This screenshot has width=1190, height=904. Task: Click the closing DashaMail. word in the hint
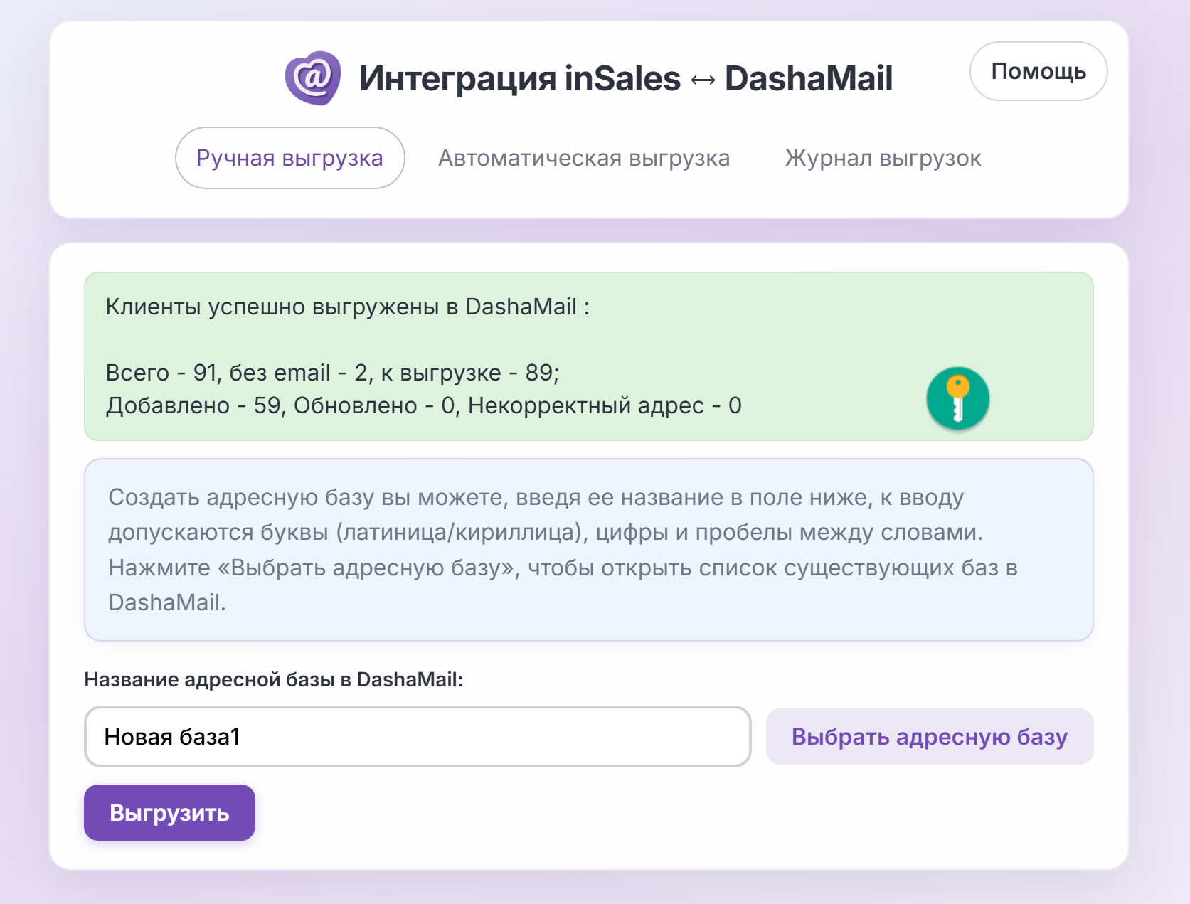pos(167,602)
